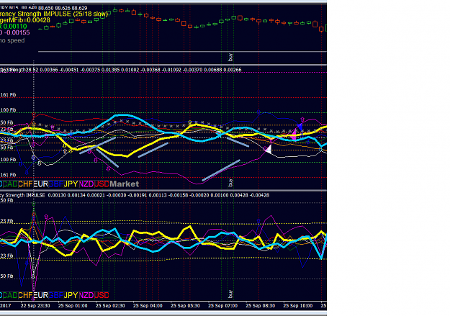Click the 88.629 price at the chart top
450x316 pixels.
(81, 8)
